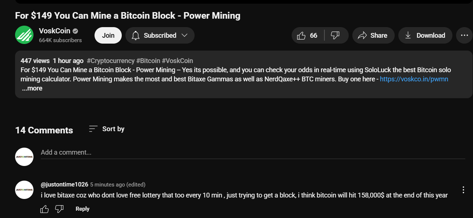Click the Add a comment field
The height and width of the screenshot is (218, 473).
point(253,152)
